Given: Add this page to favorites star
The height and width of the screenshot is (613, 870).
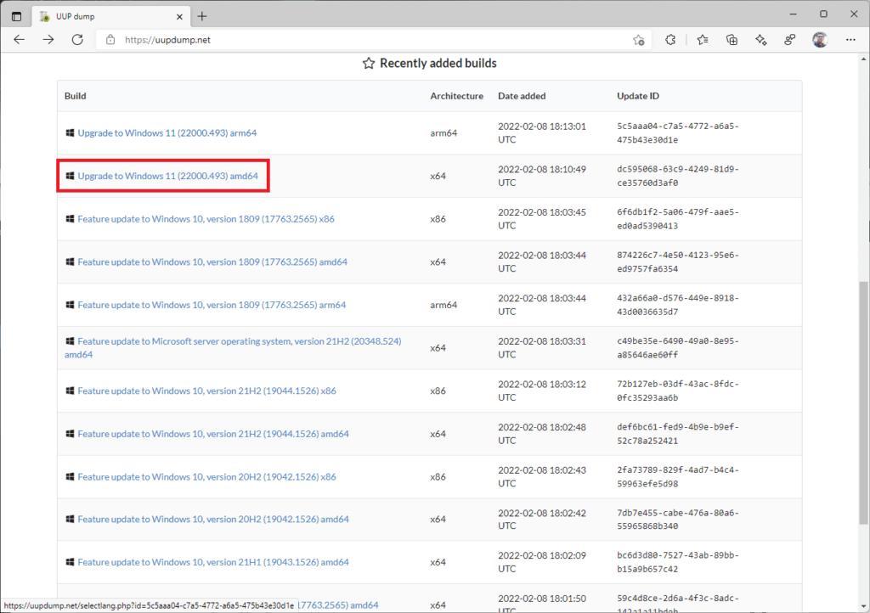Looking at the screenshot, I should click(x=639, y=40).
